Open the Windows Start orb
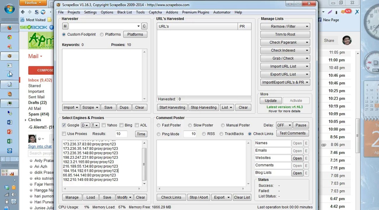The image size is (379, 210). tap(10, 8)
